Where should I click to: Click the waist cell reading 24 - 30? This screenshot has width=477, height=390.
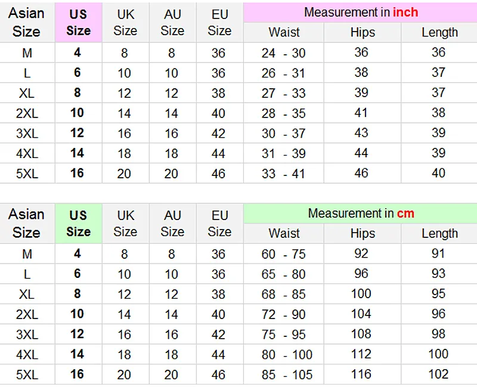[284, 53]
